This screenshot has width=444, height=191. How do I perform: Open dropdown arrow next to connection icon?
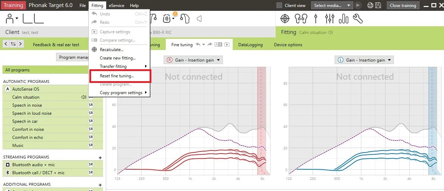coord(173,19)
